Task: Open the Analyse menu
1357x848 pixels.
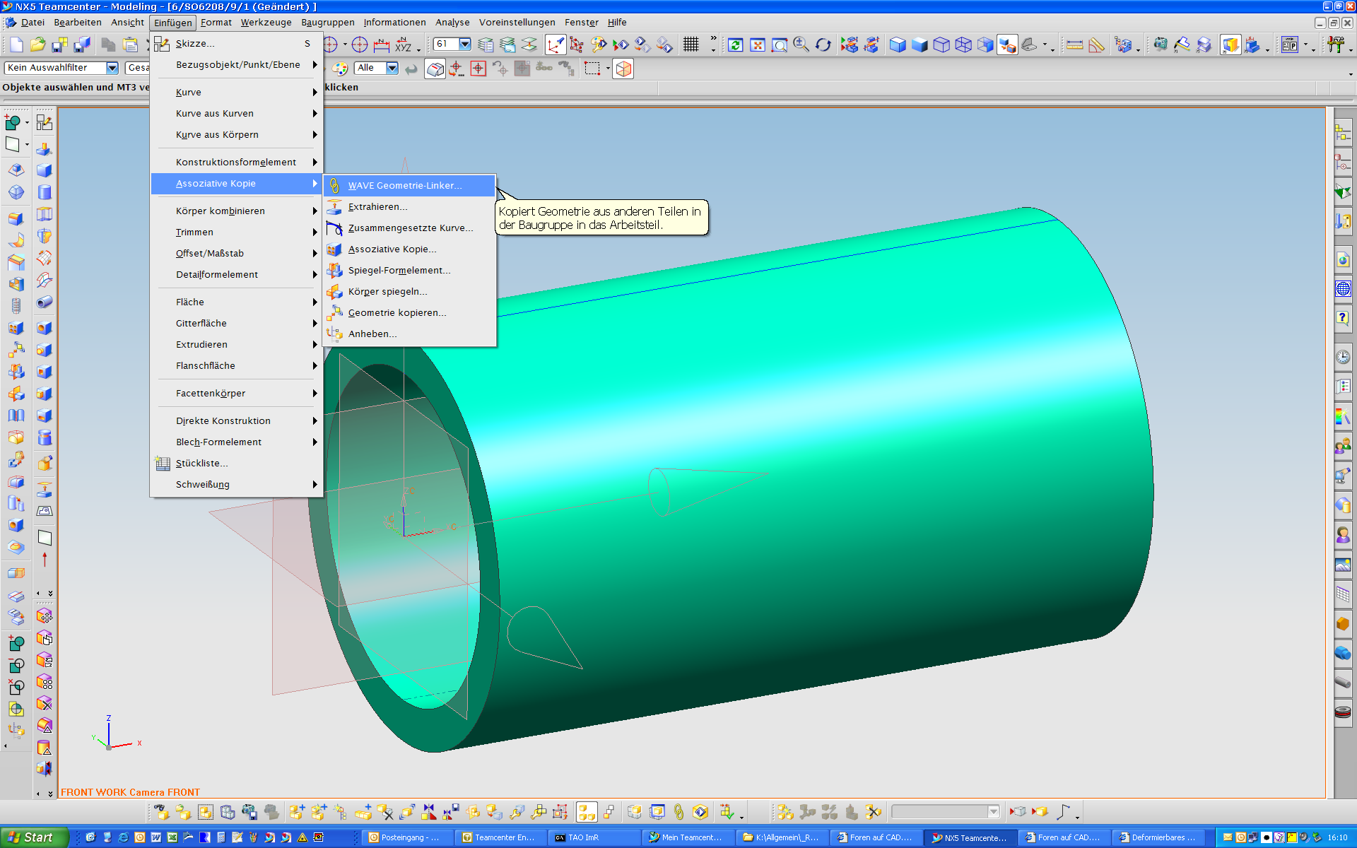Action: pos(452,23)
